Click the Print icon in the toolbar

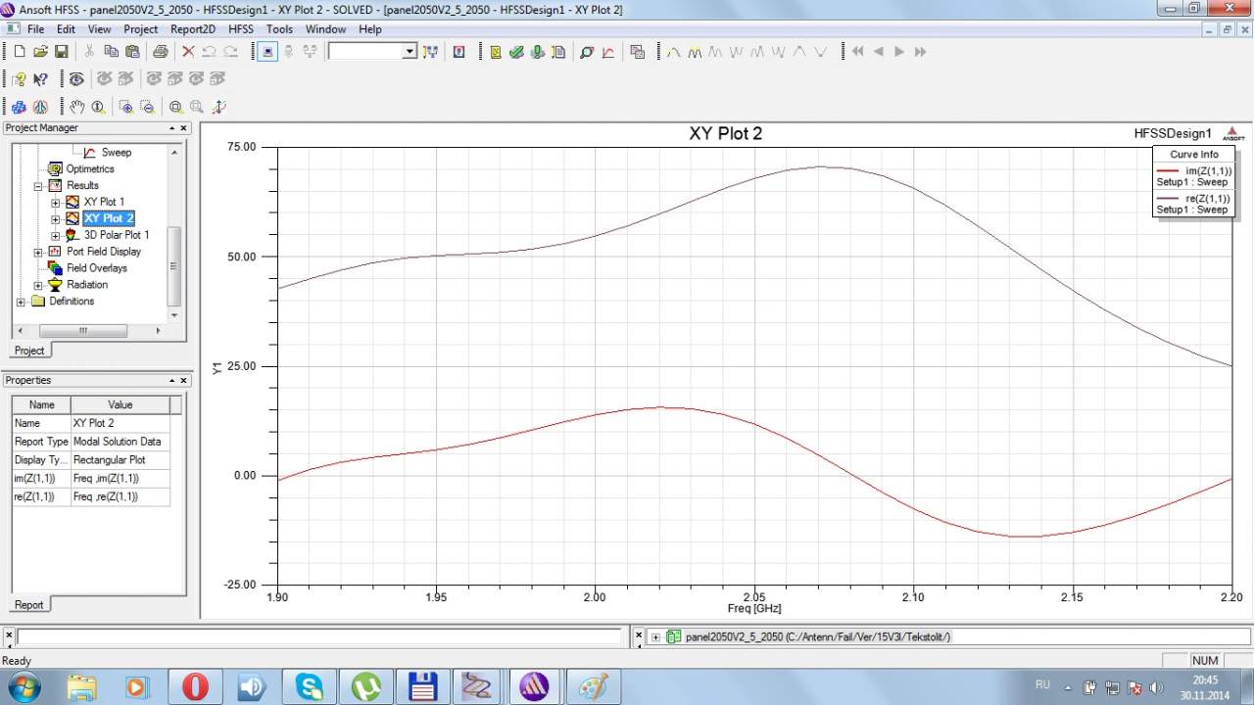coord(160,52)
